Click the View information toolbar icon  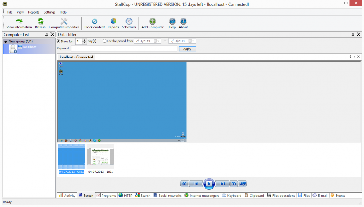point(19,22)
